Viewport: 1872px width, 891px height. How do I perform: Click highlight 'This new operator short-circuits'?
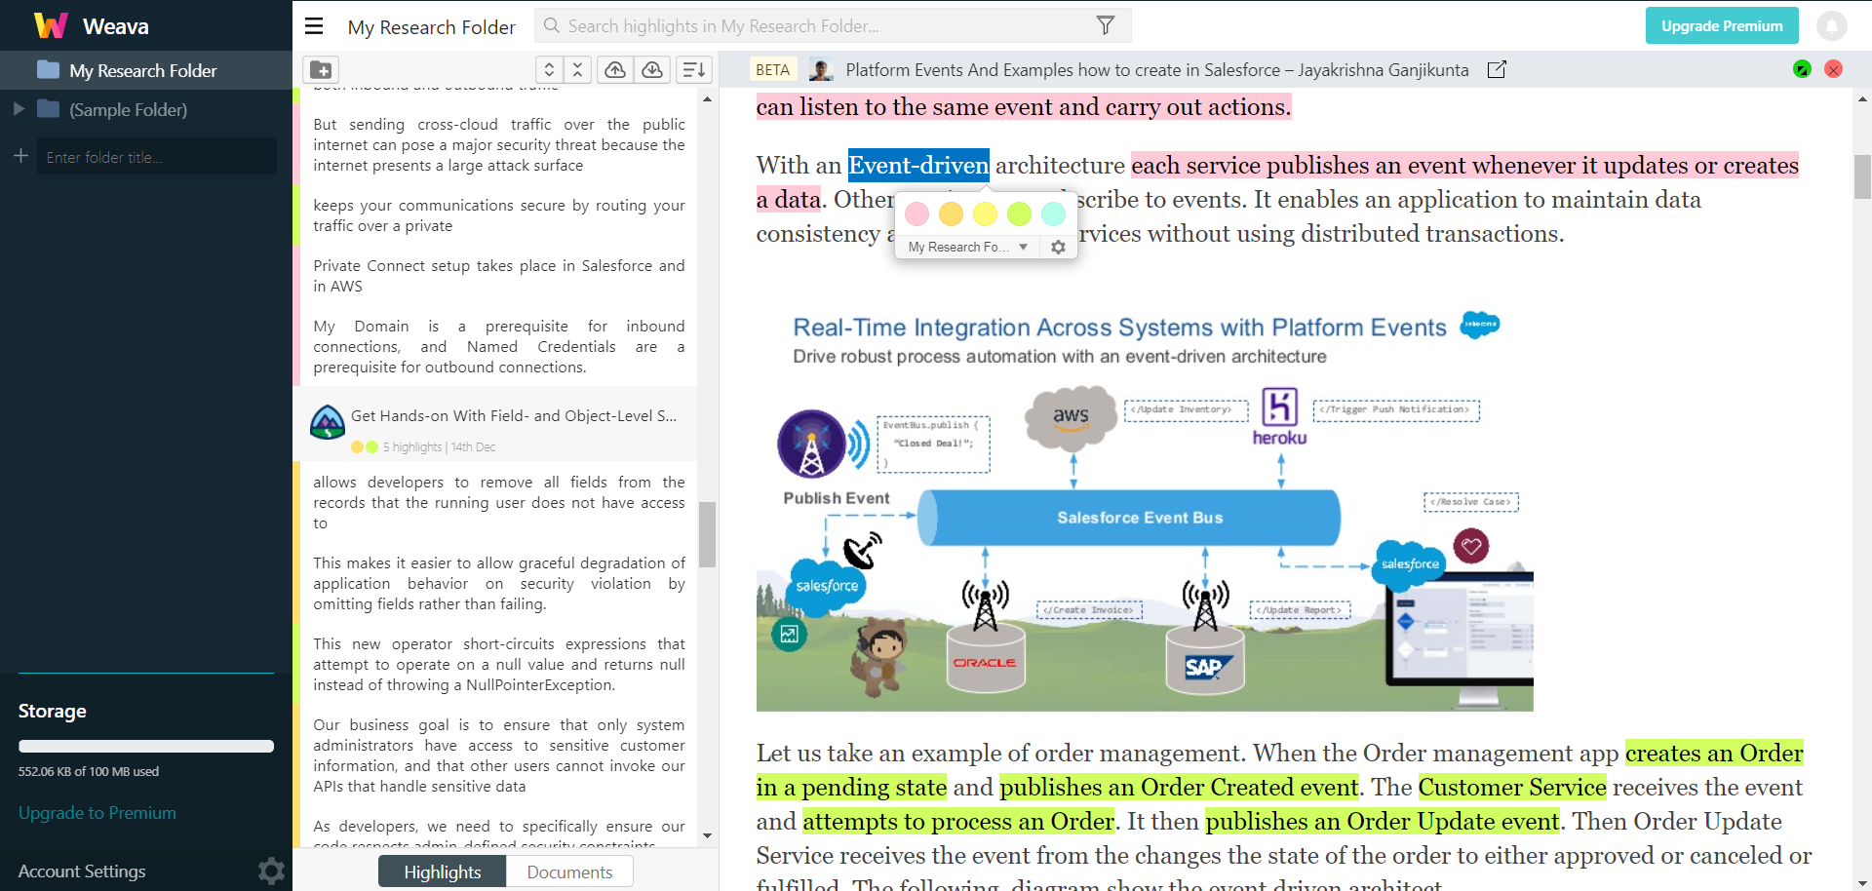[499, 665]
